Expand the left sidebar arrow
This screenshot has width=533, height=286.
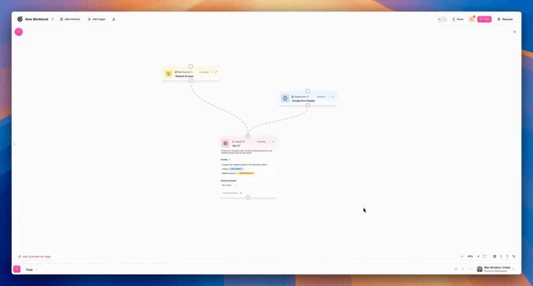click(14, 144)
